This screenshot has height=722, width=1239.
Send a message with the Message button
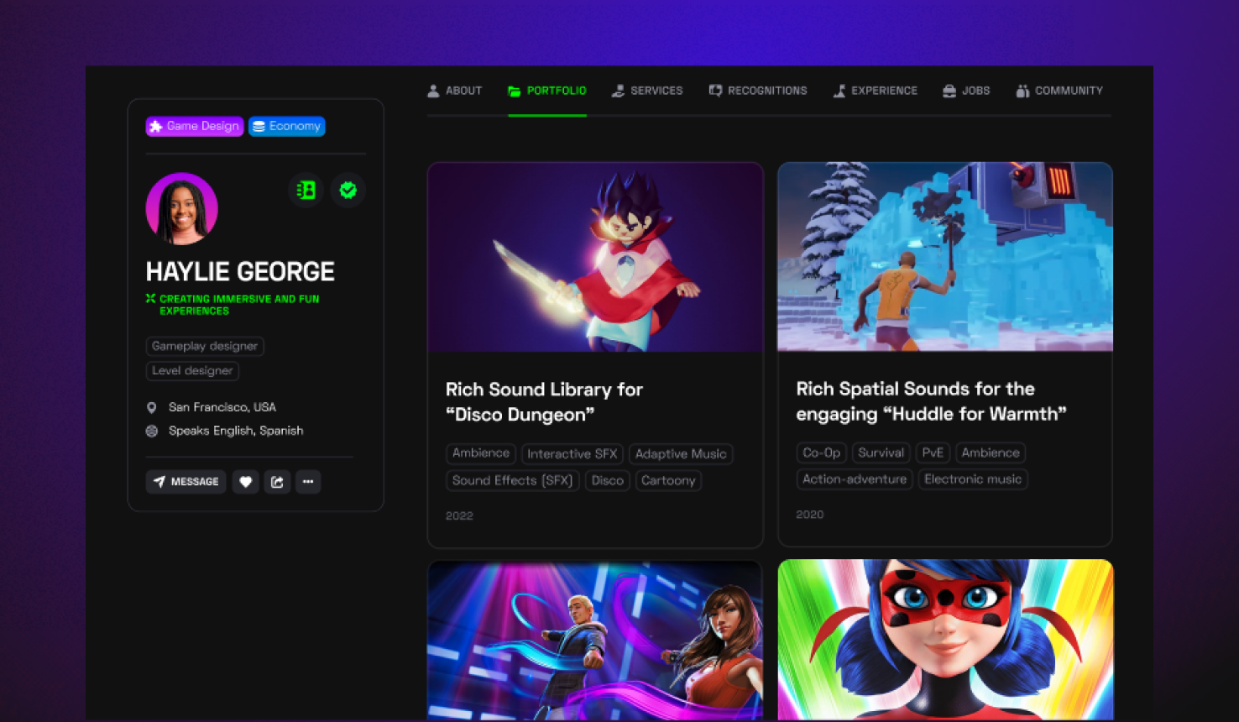(x=186, y=482)
